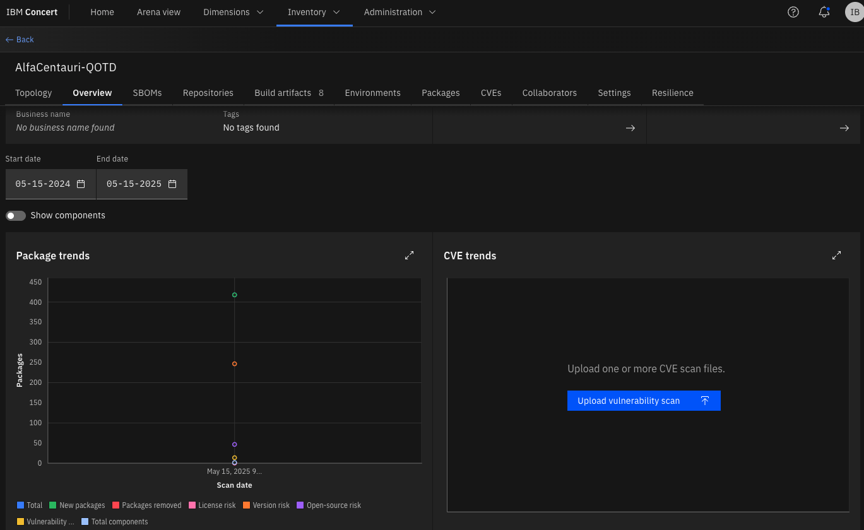Switch to the CVEs tab
Screen dimensions: 864x530
[x=491, y=93]
